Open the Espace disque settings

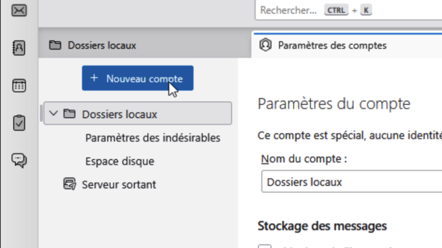120,161
